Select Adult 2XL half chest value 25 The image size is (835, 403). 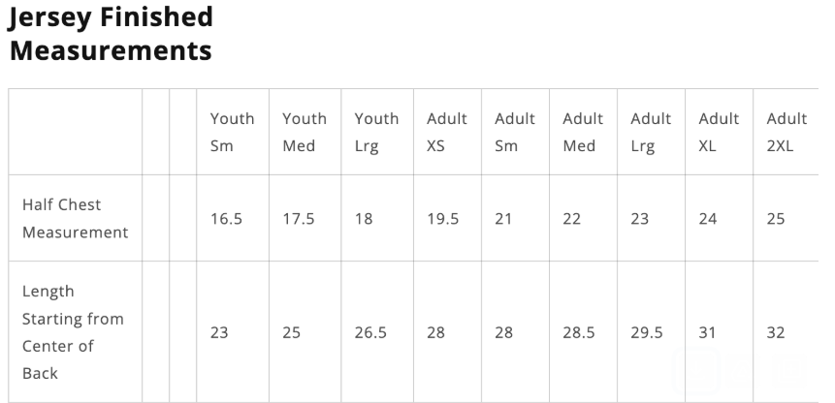tap(776, 219)
